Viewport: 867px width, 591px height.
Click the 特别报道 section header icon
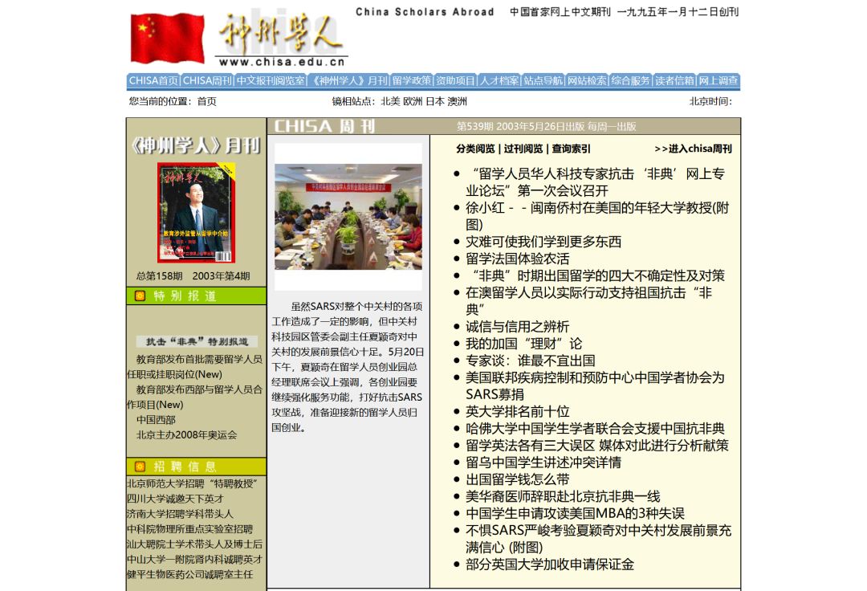(140, 296)
